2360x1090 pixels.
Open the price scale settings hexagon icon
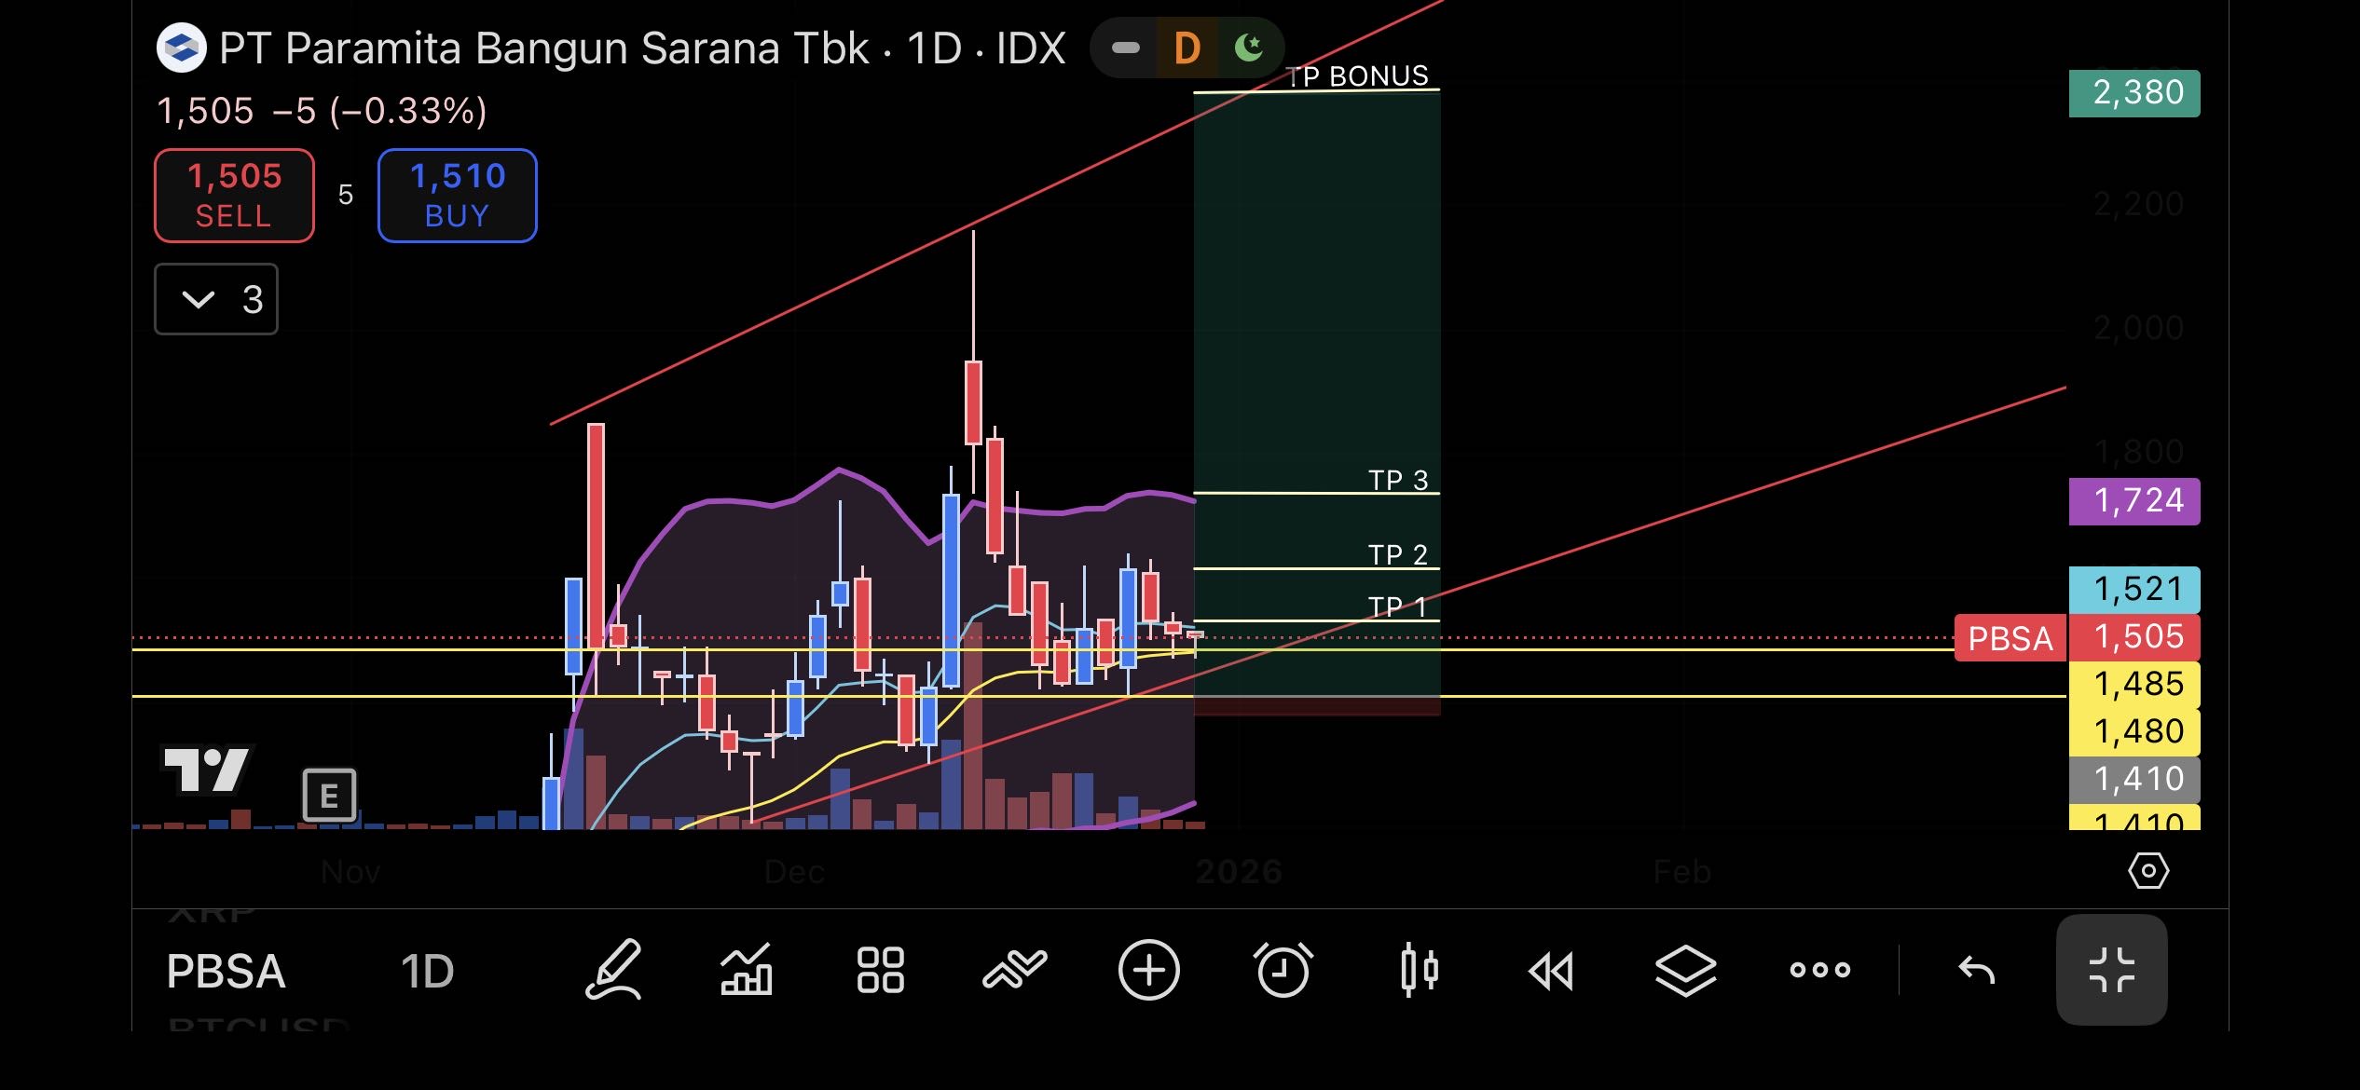(x=2148, y=871)
